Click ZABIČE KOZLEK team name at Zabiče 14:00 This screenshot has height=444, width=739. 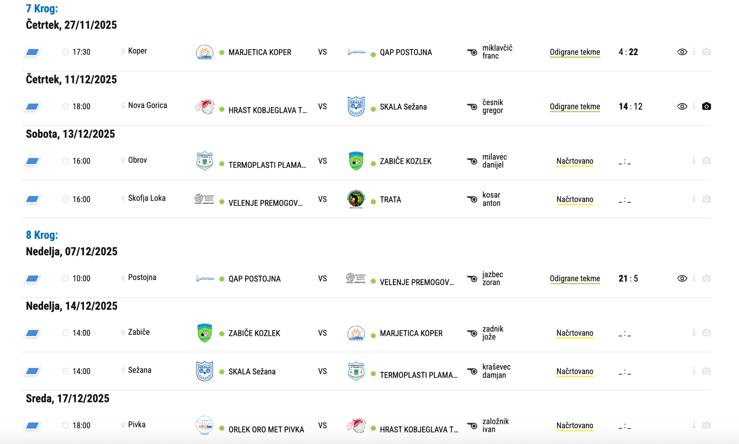pos(254,333)
